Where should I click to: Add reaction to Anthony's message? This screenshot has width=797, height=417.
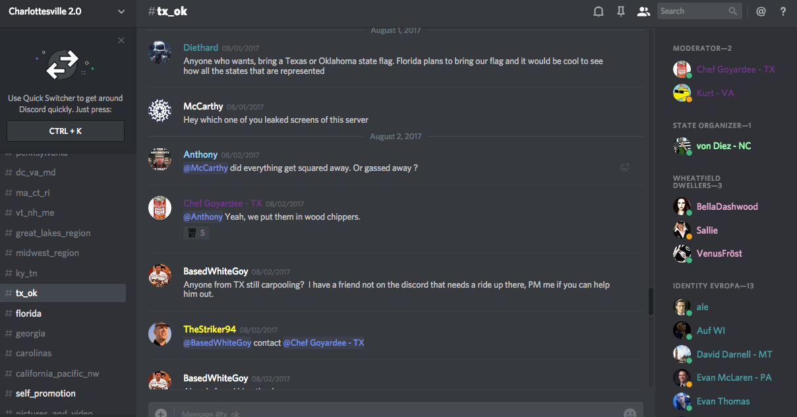pos(625,168)
